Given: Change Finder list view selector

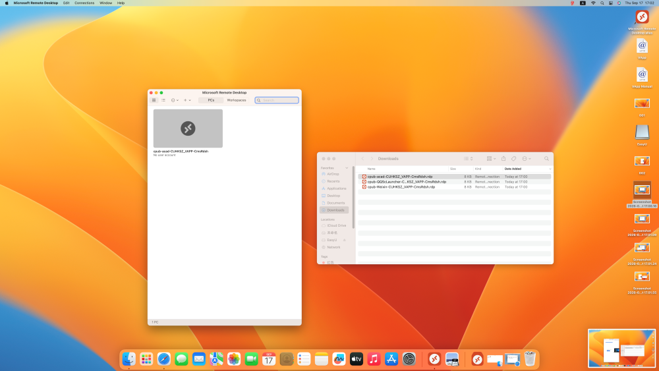Looking at the screenshot, I should click(468, 158).
